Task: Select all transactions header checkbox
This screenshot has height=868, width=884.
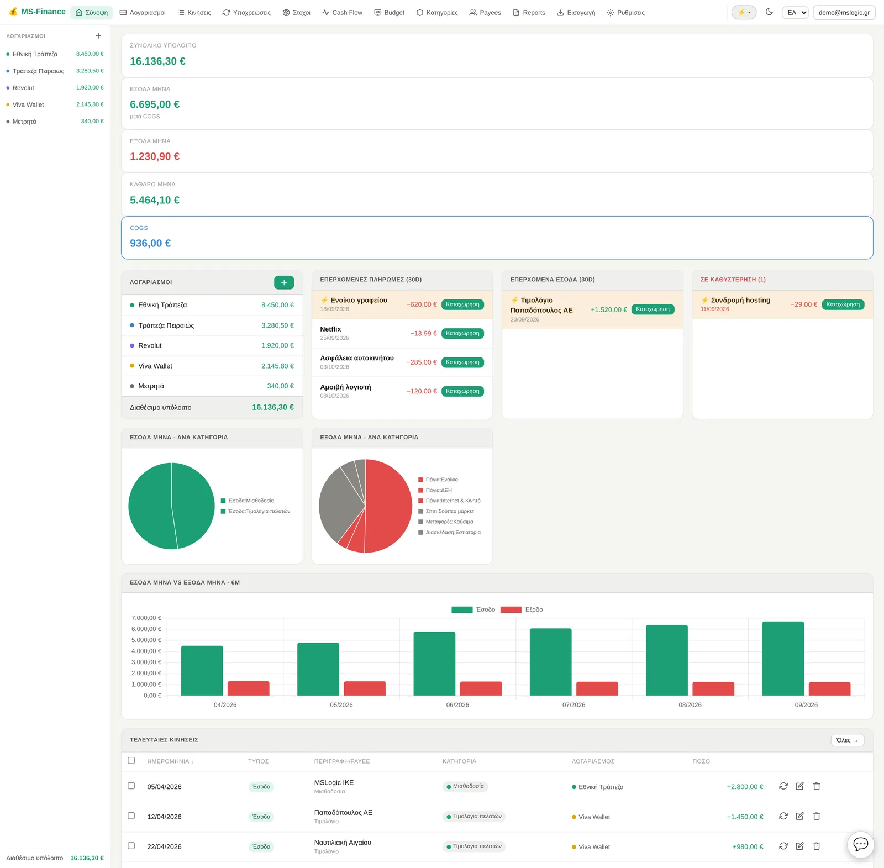Action: point(131,760)
